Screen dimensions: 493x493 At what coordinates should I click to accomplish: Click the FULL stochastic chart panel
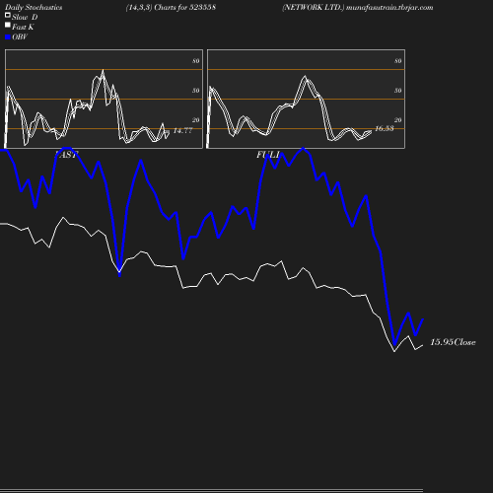[306, 99]
